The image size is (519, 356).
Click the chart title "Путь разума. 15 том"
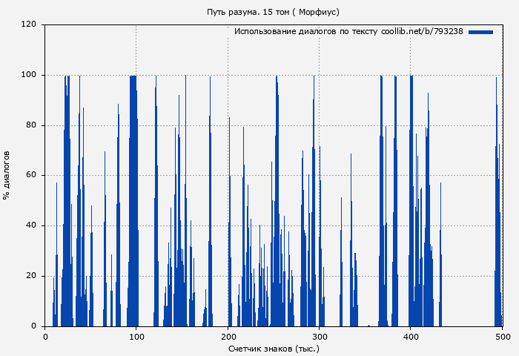click(273, 12)
